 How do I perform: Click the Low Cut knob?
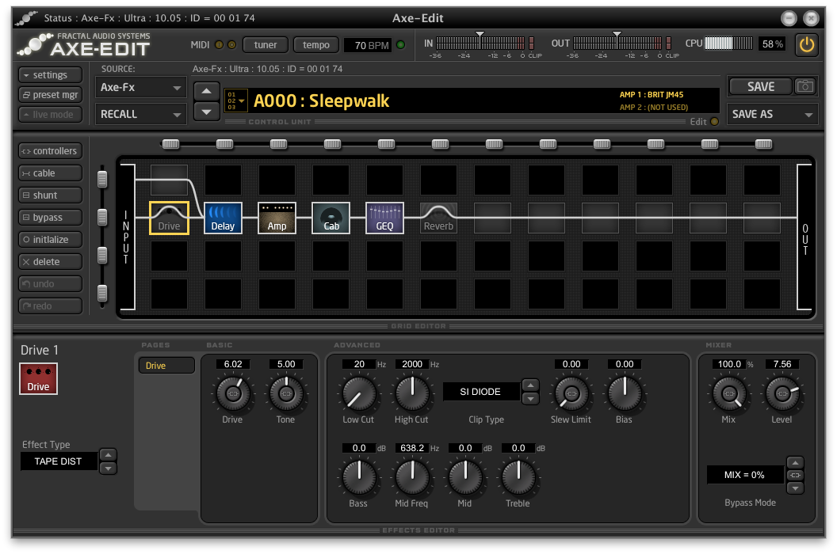click(359, 393)
